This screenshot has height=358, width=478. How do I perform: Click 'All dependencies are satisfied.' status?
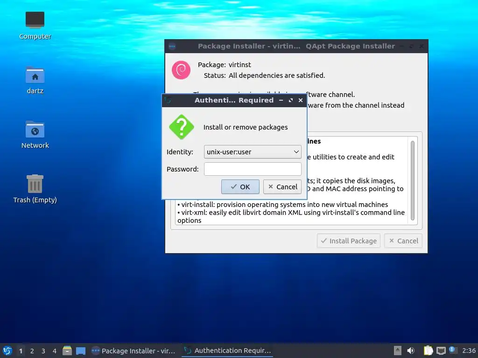click(x=277, y=75)
